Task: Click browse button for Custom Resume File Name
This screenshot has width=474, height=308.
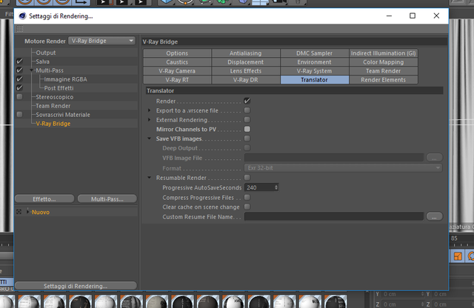Action: click(x=435, y=216)
